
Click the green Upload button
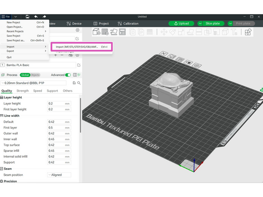(x=181, y=24)
